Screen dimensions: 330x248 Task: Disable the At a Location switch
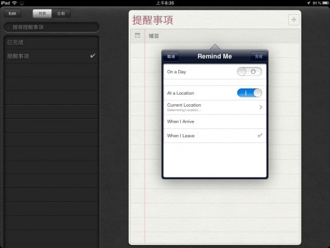pos(249,93)
